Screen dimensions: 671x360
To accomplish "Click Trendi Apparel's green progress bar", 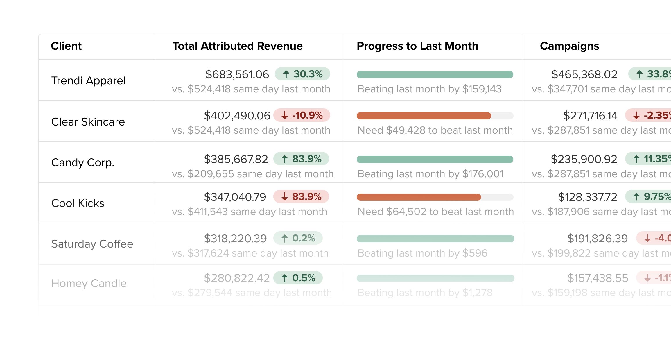I will click(435, 75).
